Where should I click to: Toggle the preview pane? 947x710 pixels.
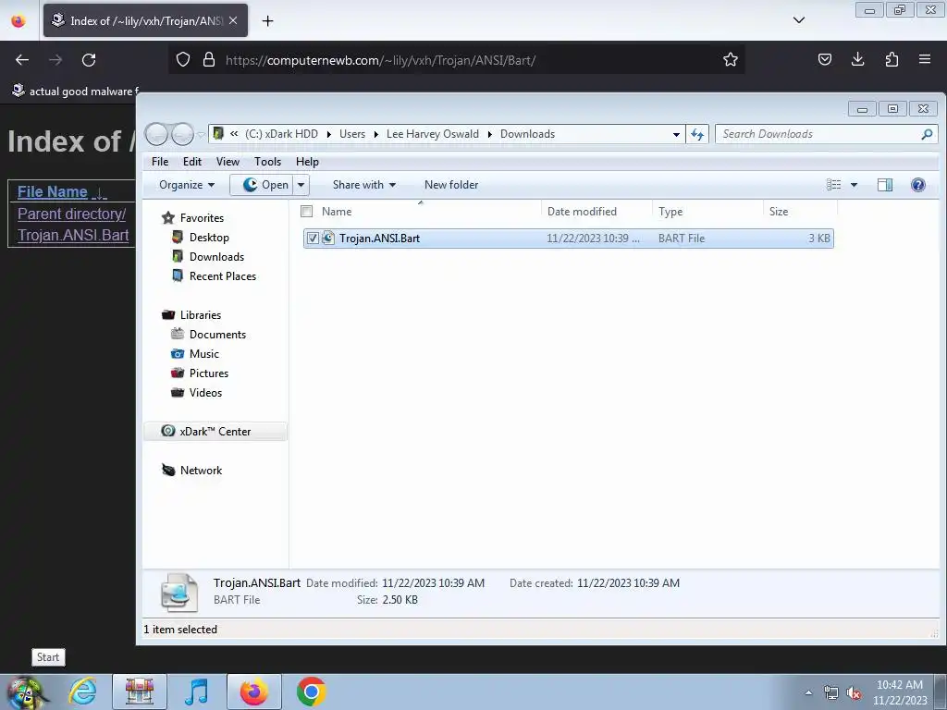click(885, 185)
